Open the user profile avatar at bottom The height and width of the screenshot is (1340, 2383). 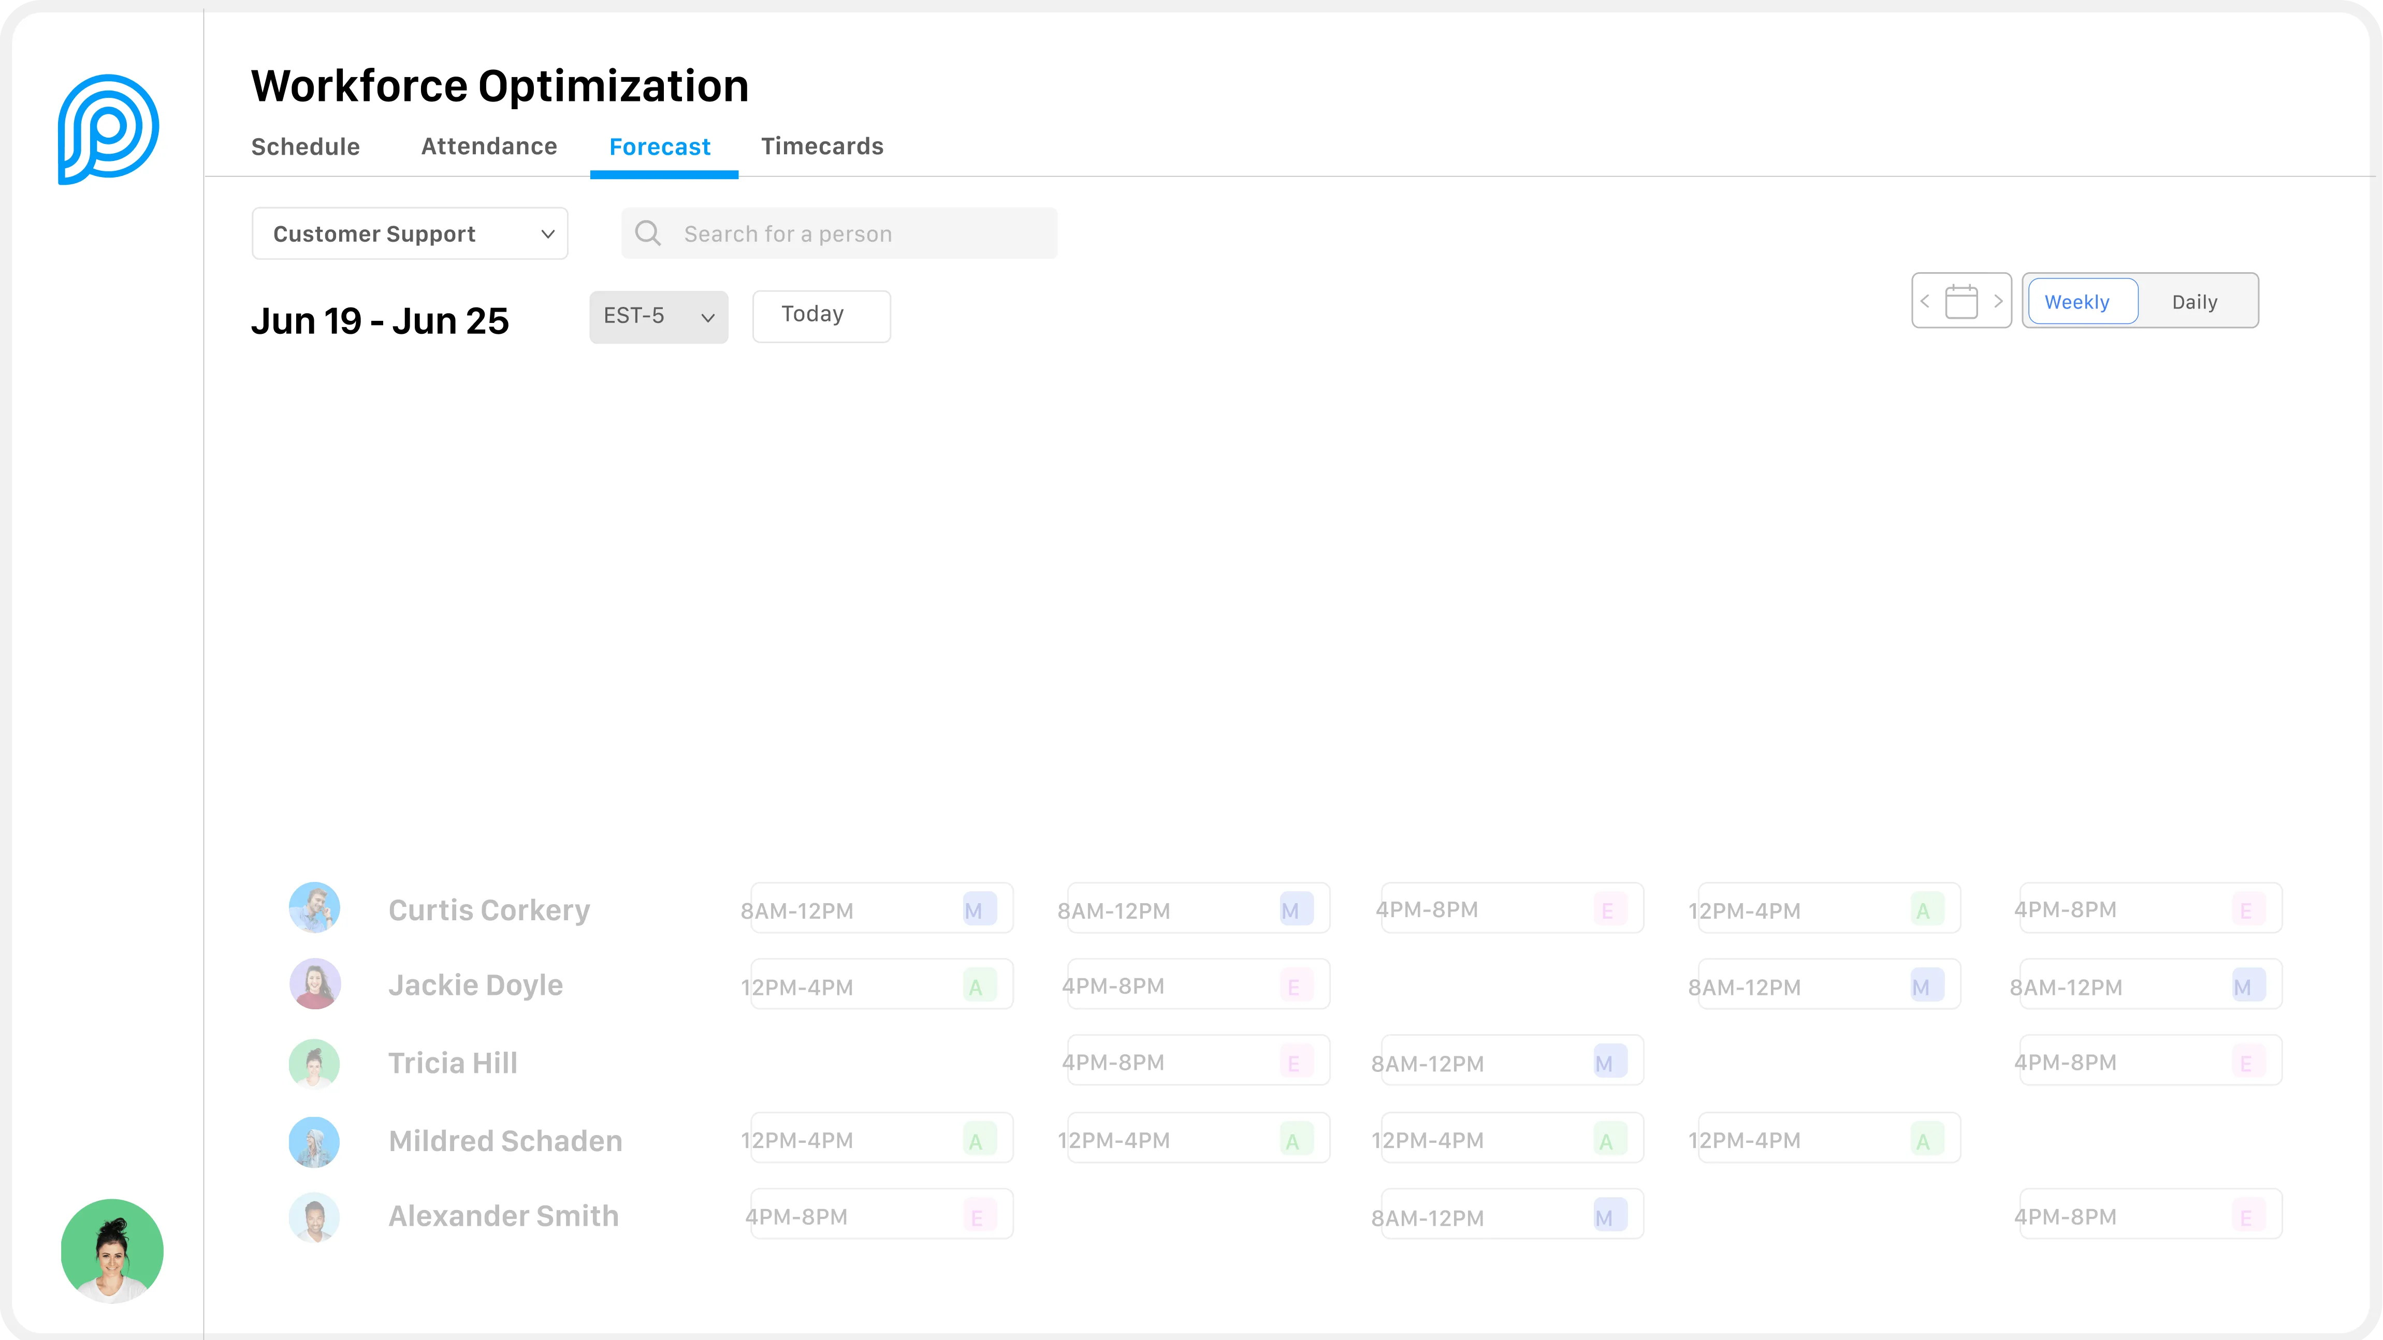pyautogui.click(x=112, y=1250)
